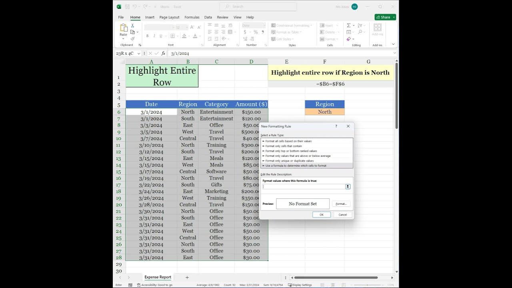512x288 pixels.
Task: Switch to the Insert tab
Action: (x=150, y=17)
